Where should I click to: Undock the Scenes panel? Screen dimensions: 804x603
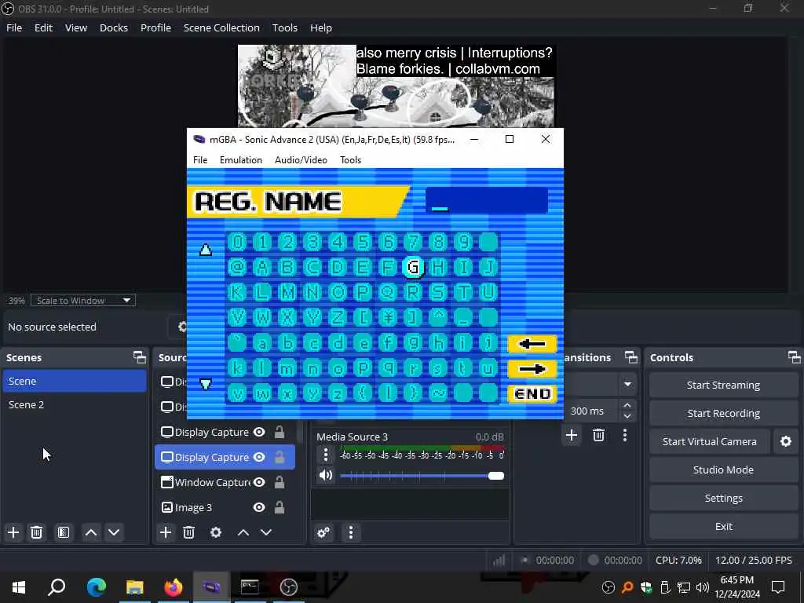(x=140, y=357)
